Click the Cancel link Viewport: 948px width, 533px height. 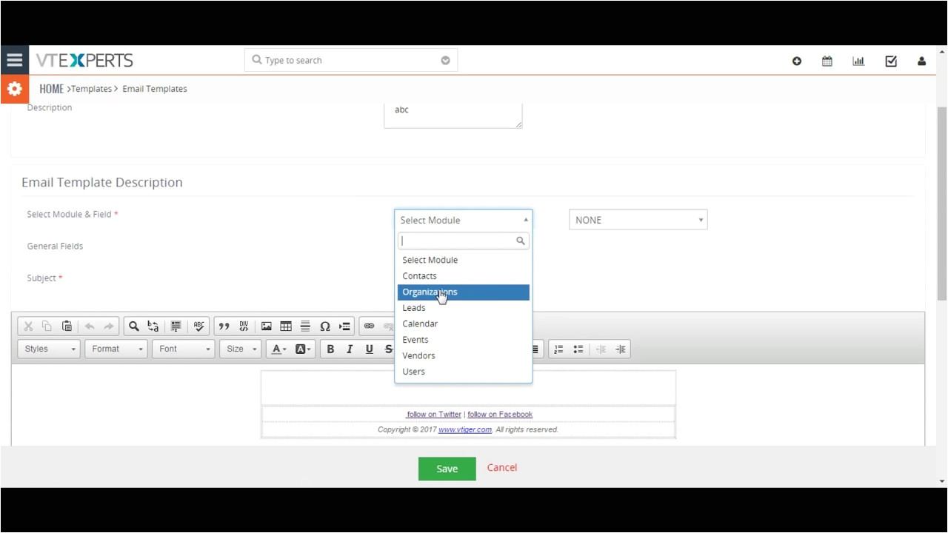tap(502, 467)
